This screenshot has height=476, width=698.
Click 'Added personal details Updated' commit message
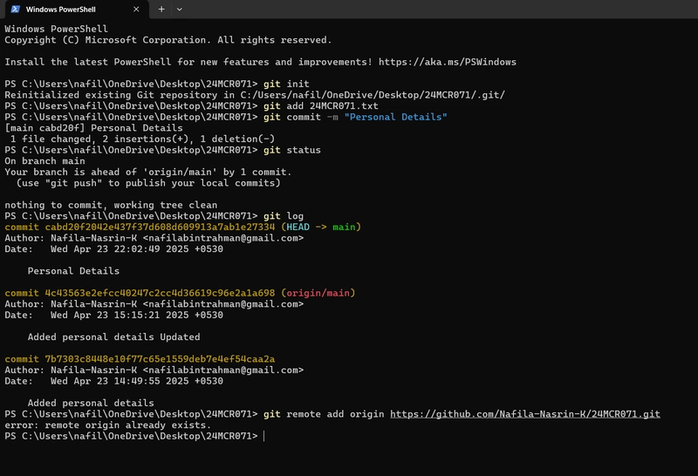(x=113, y=337)
